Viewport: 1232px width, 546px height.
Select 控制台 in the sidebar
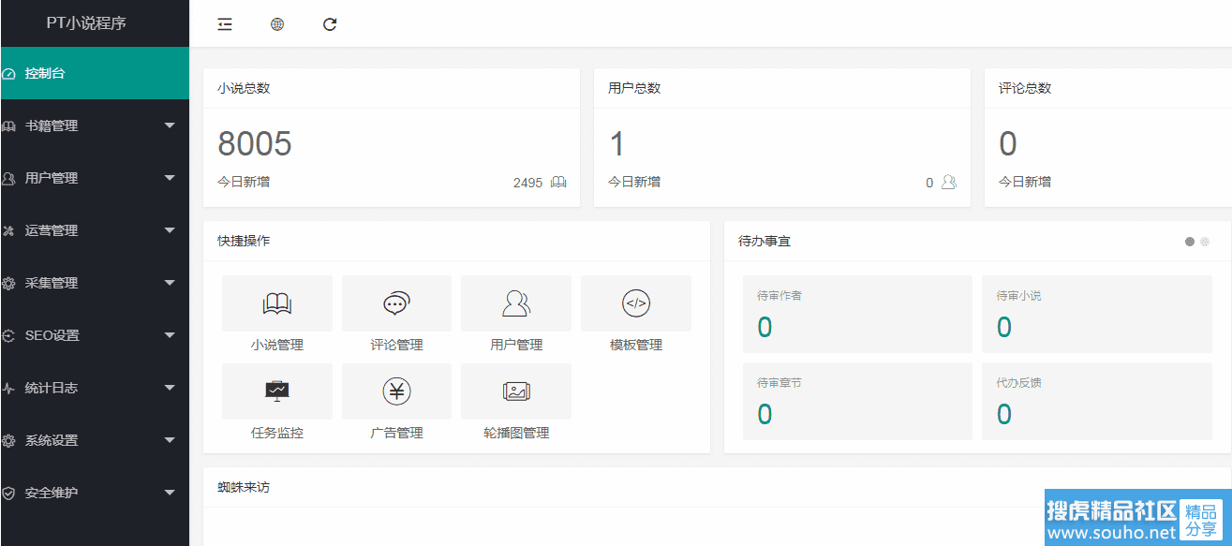click(94, 73)
